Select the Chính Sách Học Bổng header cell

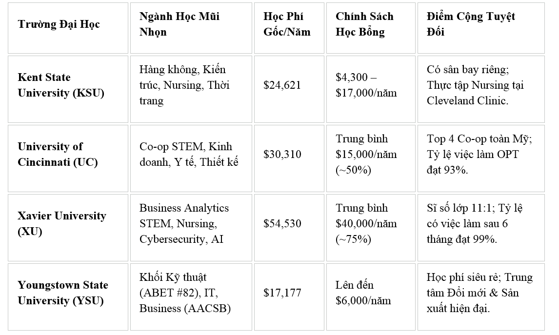371,28
